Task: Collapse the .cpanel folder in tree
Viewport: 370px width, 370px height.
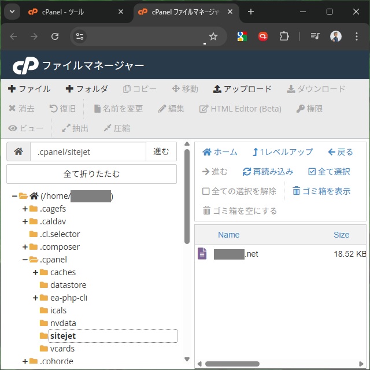Action: click(x=25, y=260)
